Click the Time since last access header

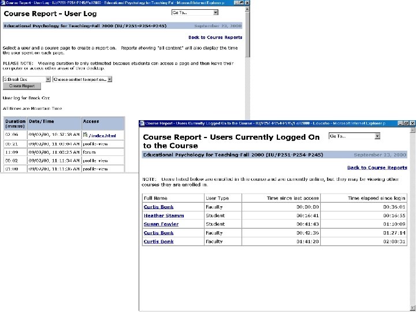[281, 198]
